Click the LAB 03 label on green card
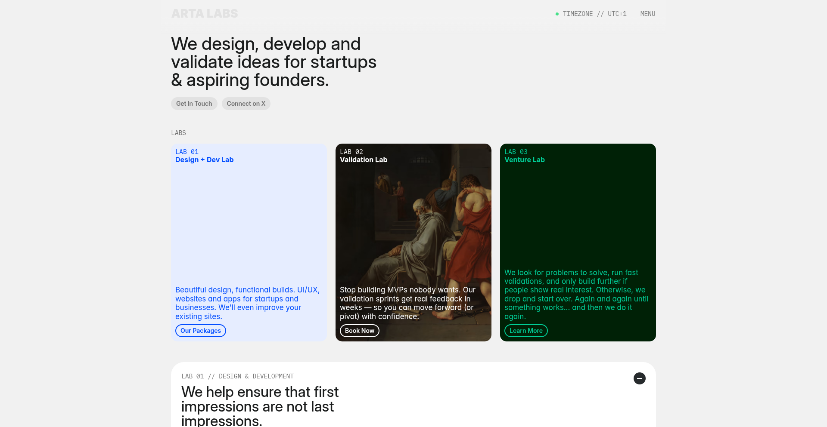Image resolution: width=827 pixels, height=427 pixels. [516, 152]
